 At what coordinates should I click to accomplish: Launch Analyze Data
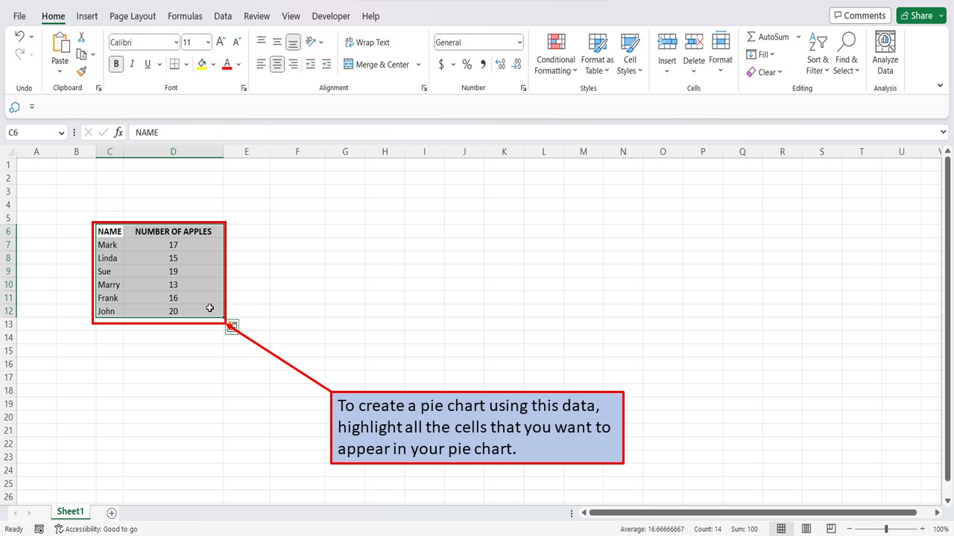point(885,51)
